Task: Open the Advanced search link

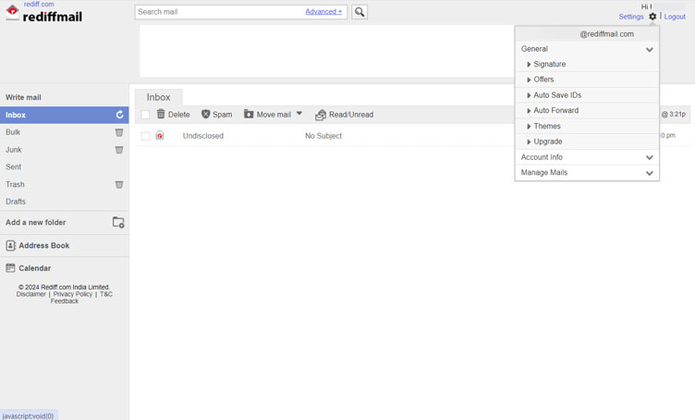Action: tap(323, 12)
